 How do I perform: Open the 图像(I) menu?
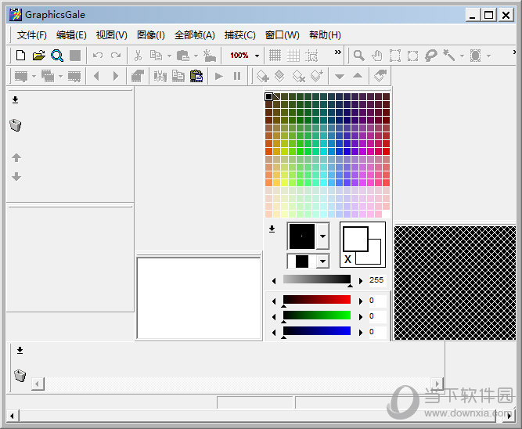[151, 35]
